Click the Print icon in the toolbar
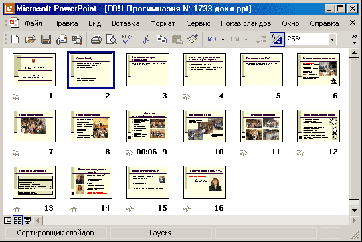 click(x=96, y=39)
